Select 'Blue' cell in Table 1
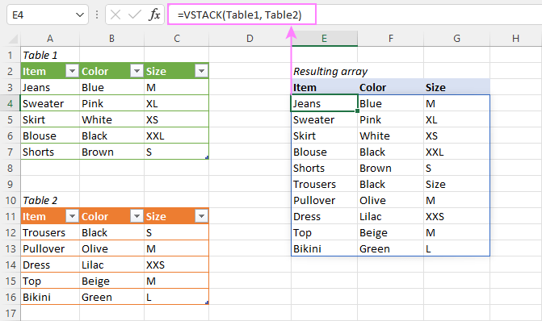The width and height of the screenshot is (542, 321). pyautogui.click(x=111, y=87)
